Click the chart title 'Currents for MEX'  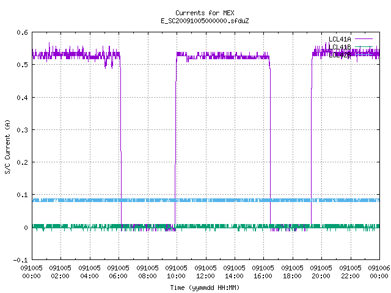[x=205, y=13]
